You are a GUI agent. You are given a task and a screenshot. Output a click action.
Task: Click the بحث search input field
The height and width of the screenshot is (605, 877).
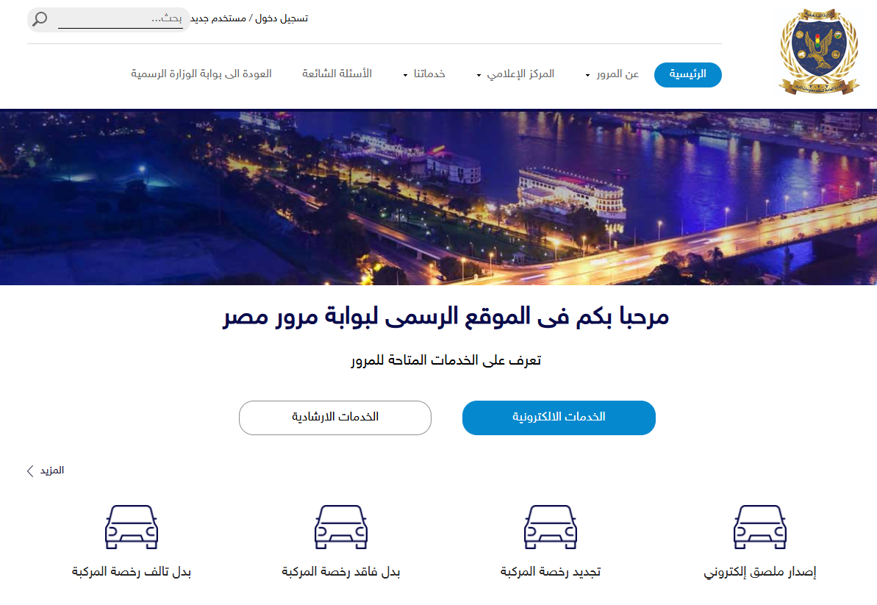click(x=121, y=19)
